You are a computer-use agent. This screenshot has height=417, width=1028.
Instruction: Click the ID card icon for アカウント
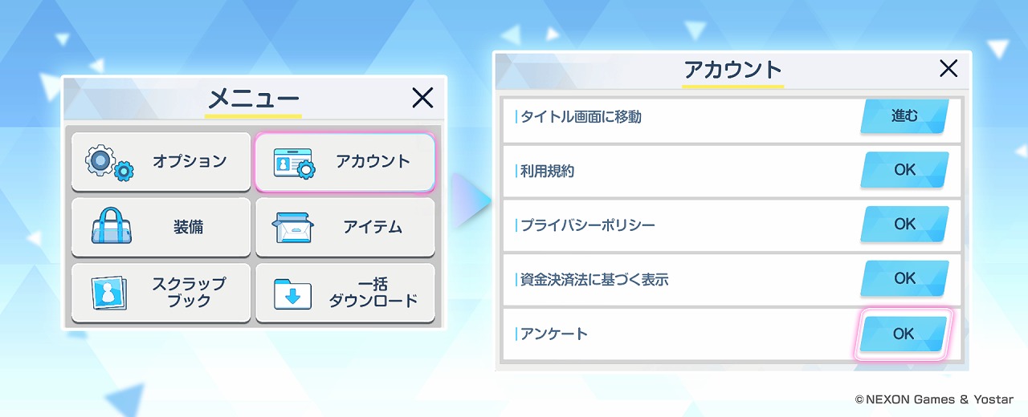coord(293,163)
